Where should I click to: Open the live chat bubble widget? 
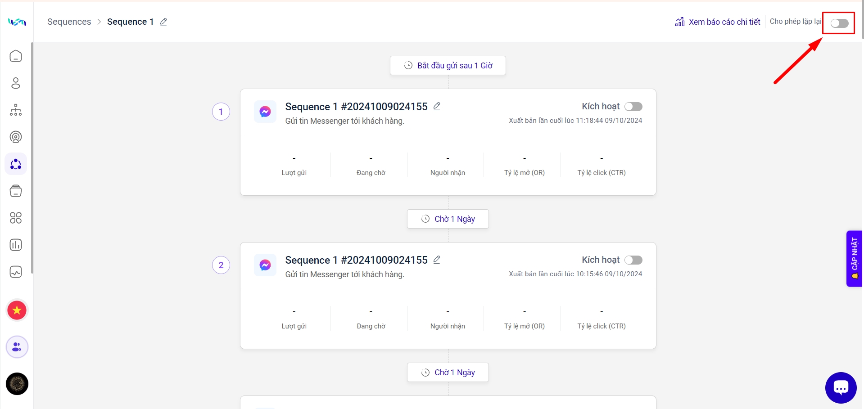pos(841,387)
